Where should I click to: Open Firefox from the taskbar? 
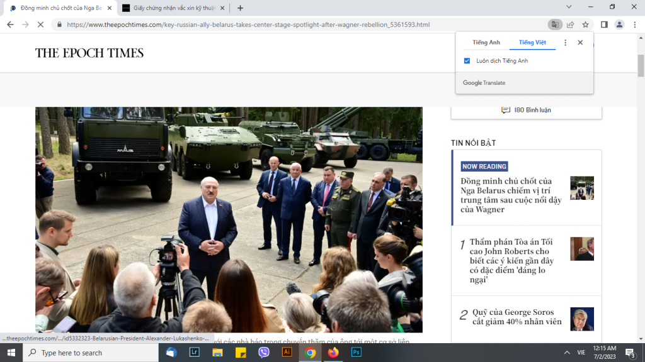tap(333, 353)
